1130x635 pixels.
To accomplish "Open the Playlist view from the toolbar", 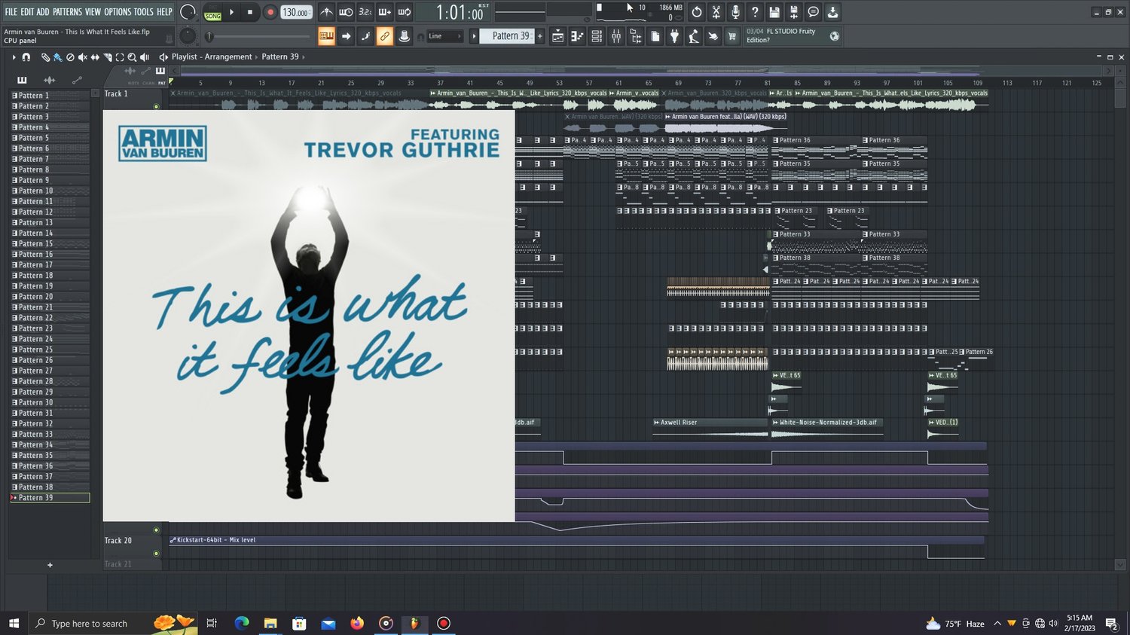I will 557,36.
